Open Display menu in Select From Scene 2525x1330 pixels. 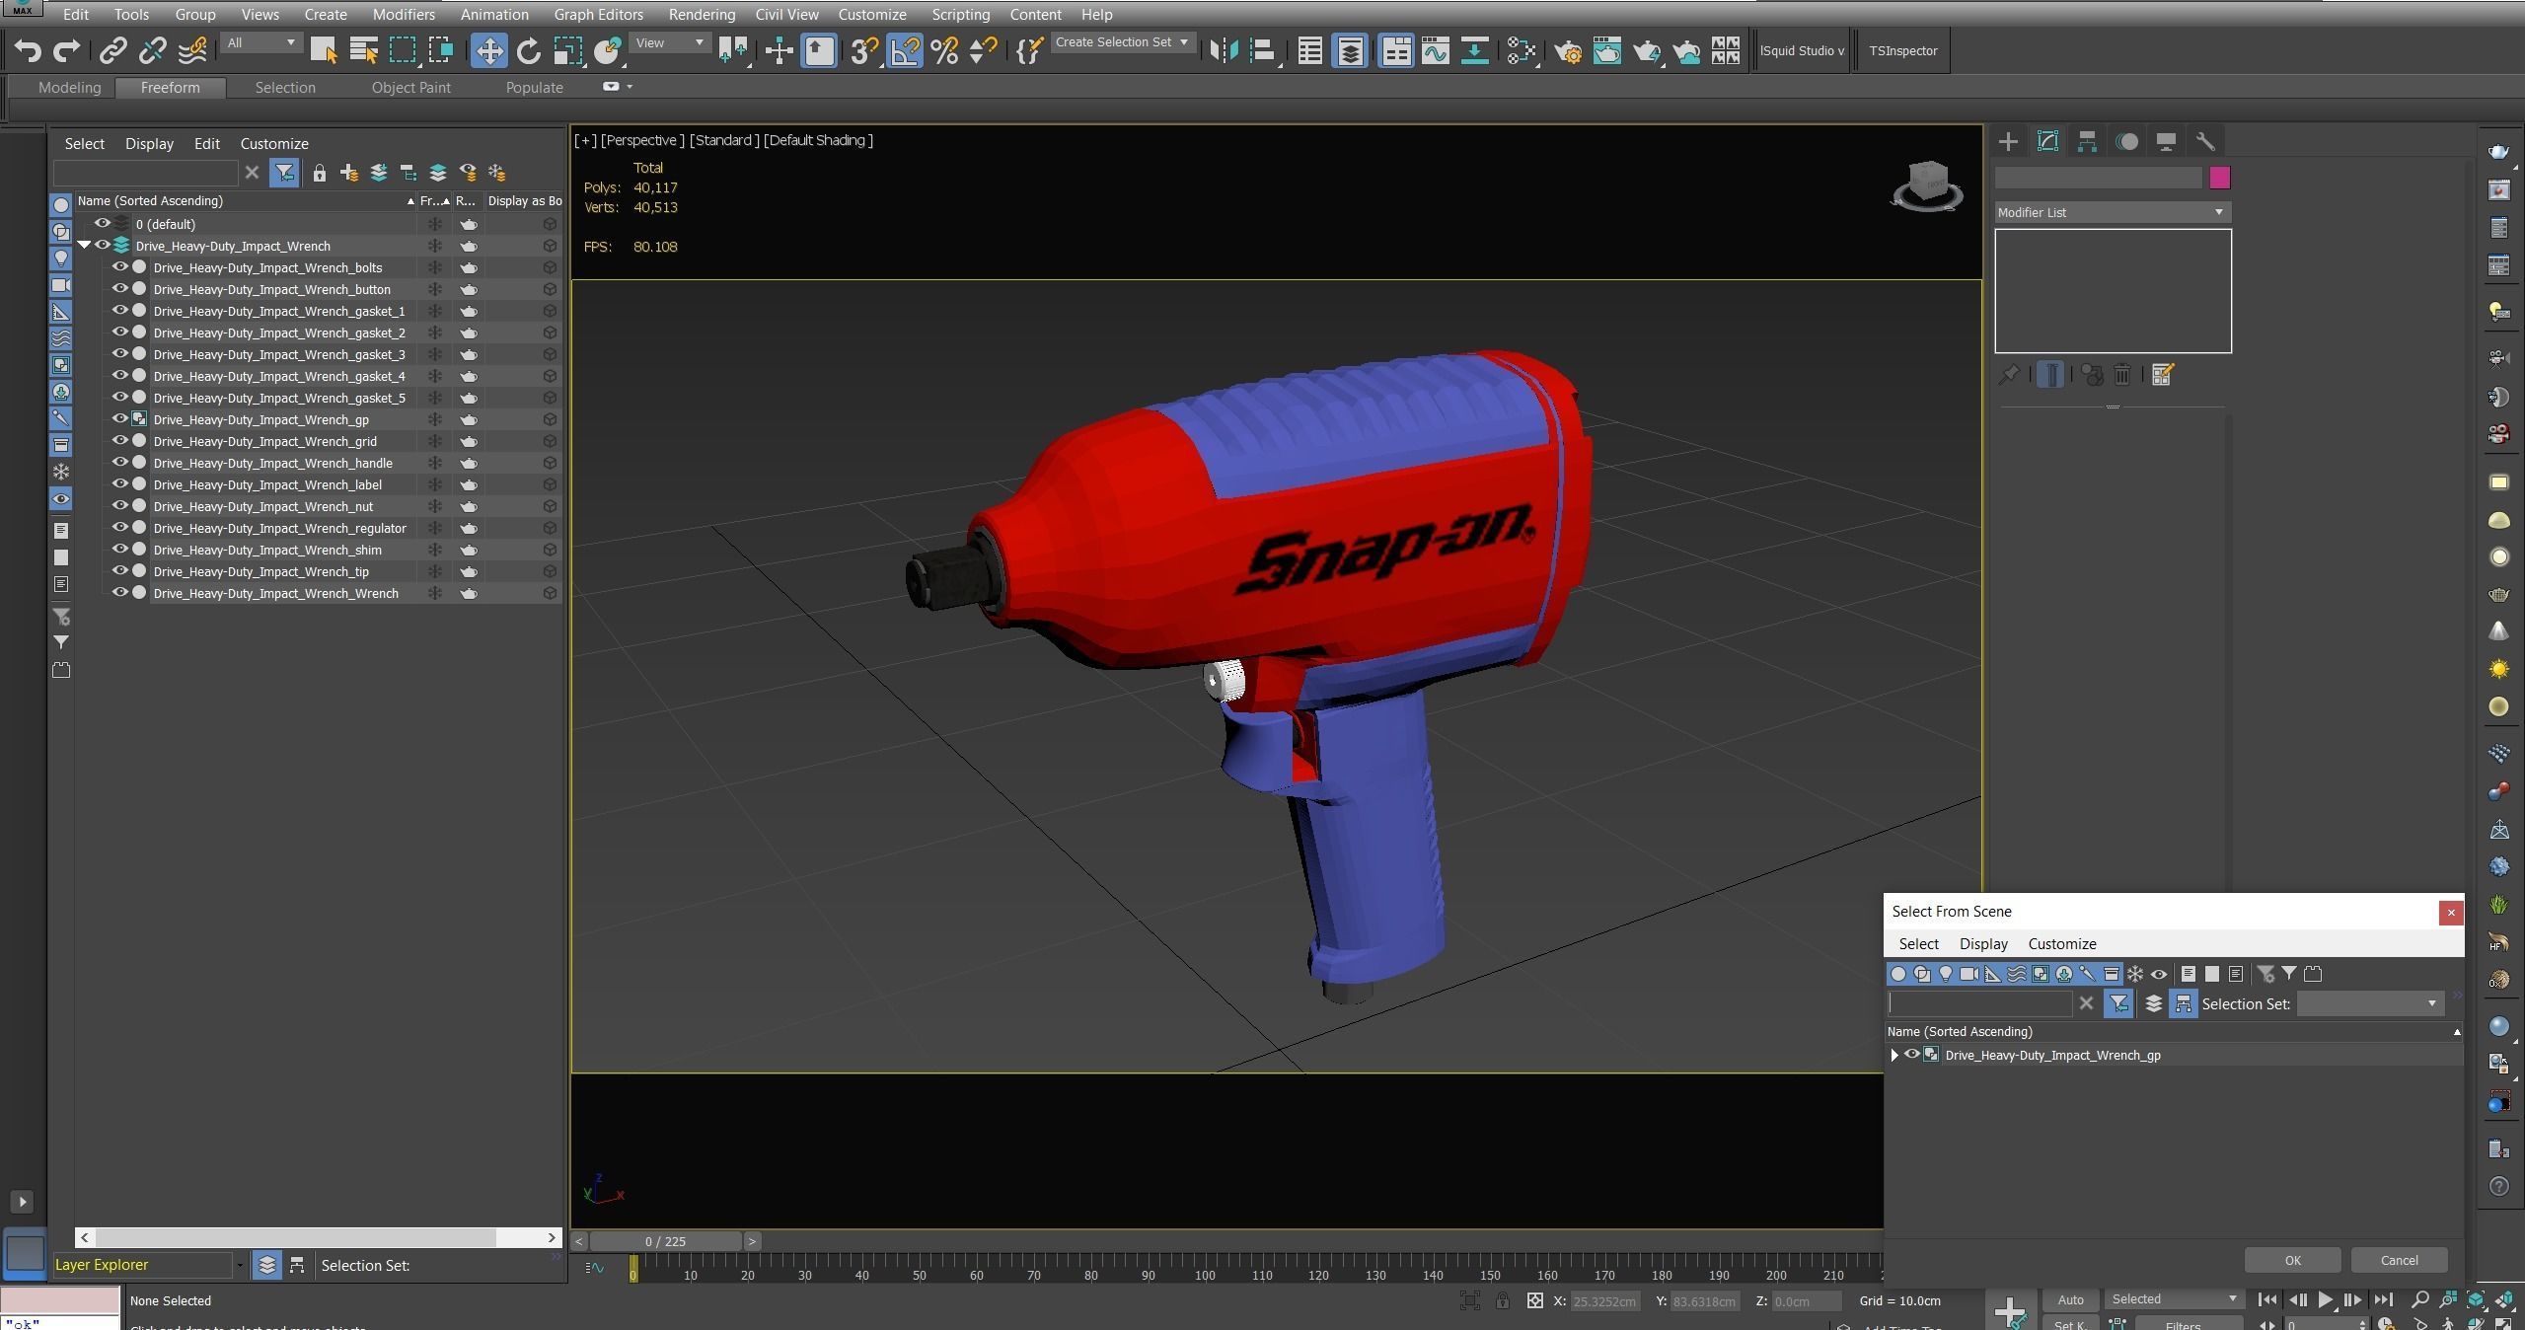(x=1983, y=944)
